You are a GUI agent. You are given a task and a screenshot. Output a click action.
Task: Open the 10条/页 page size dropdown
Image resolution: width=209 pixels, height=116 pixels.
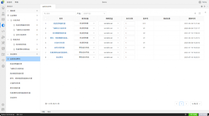pos(196,104)
